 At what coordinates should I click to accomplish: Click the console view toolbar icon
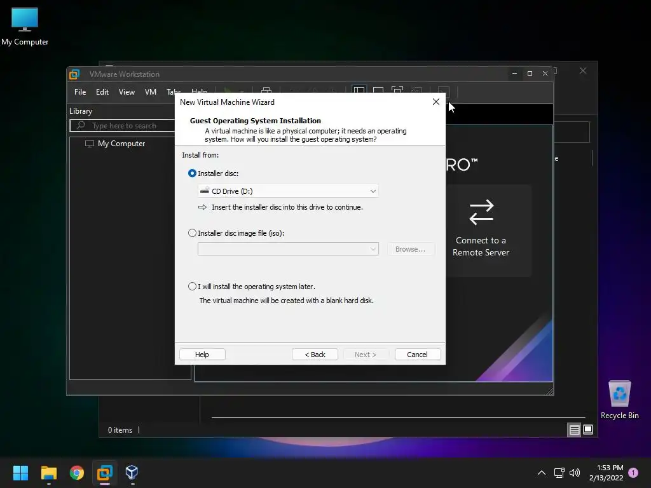(443, 91)
